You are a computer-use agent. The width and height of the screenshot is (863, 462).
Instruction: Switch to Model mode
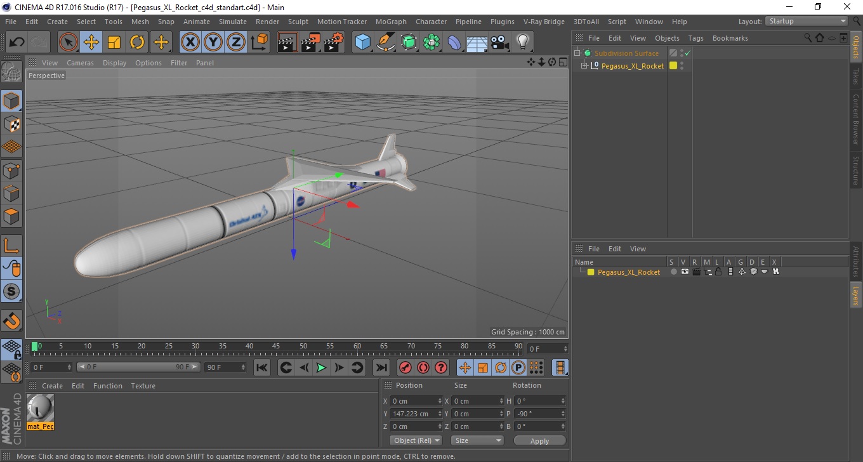tap(11, 101)
